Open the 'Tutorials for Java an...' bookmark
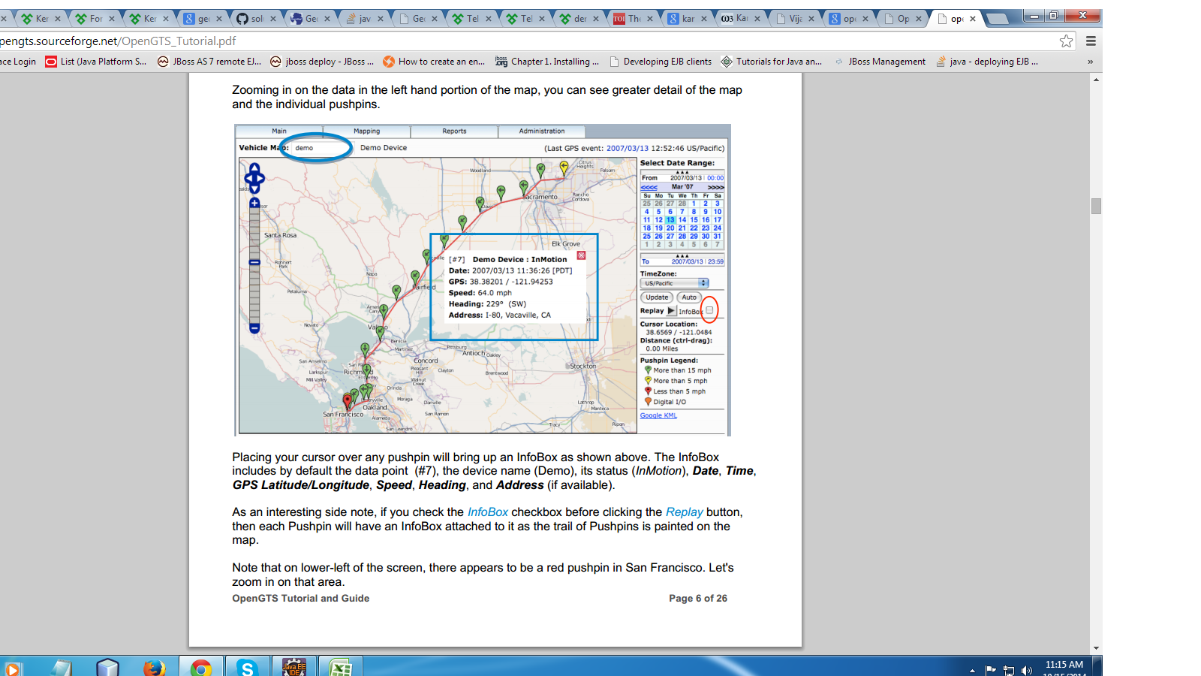Viewport: 1201px width, 676px height. click(x=772, y=62)
